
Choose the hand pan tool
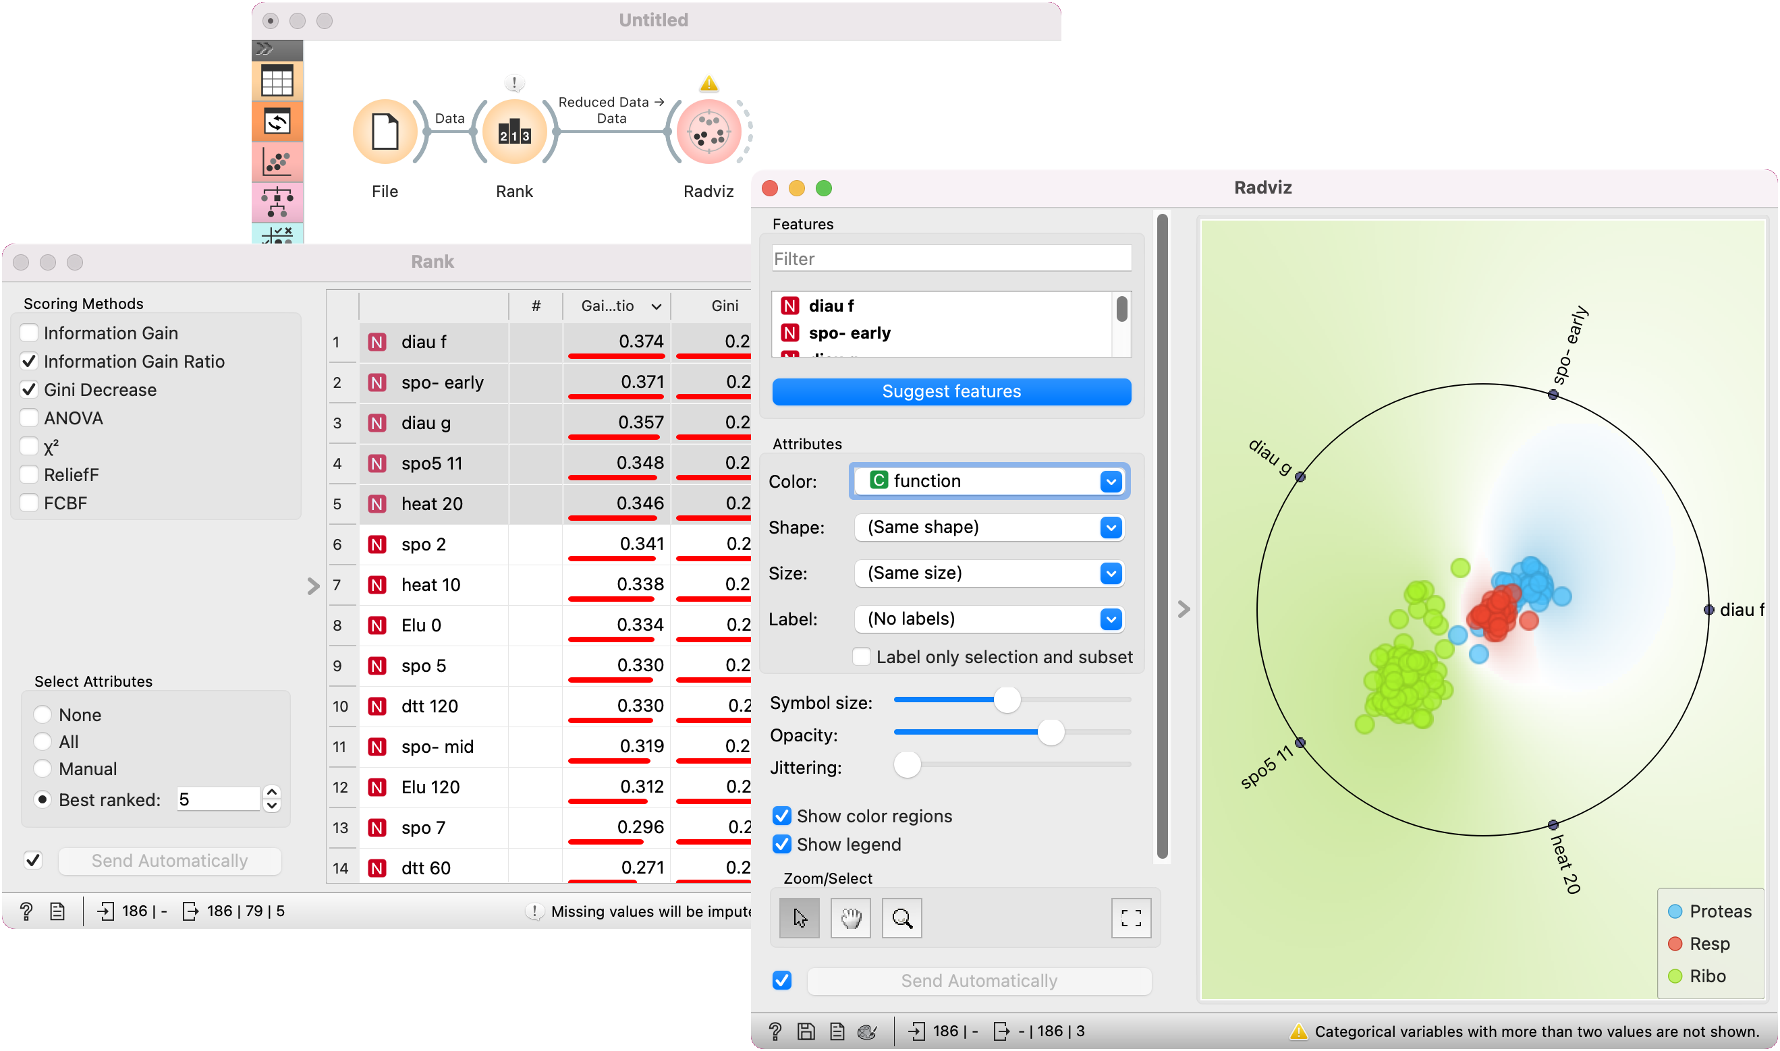pos(851,919)
